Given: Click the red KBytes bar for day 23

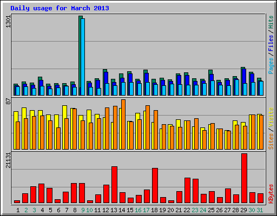Looking at the screenshot, I should point(195,191).
